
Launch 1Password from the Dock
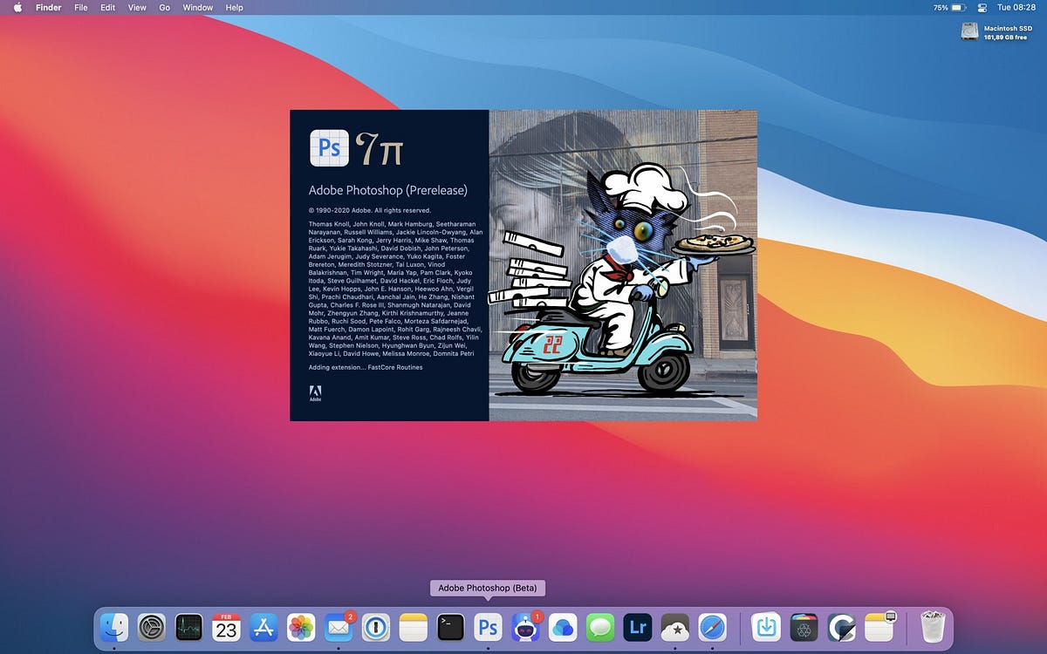coord(375,627)
